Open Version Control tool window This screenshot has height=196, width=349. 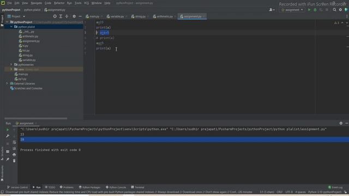coord(17,187)
